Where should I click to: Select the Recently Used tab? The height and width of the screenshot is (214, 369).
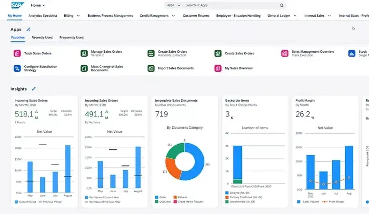coord(42,38)
